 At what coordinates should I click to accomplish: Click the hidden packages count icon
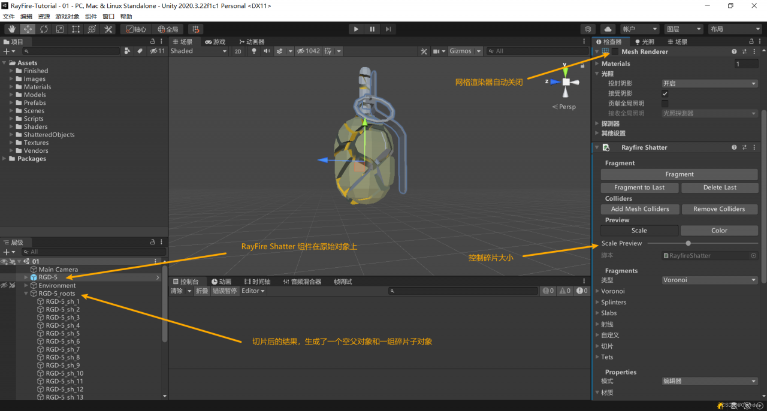[158, 51]
